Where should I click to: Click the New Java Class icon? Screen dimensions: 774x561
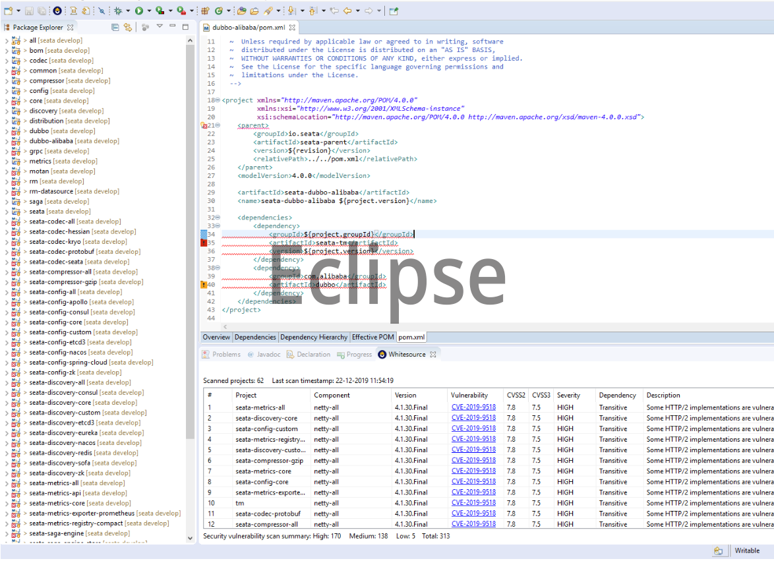pyautogui.click(x=219, y=11)
